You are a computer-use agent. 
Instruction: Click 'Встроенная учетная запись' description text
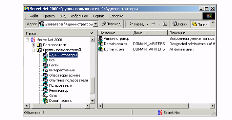(x=192, y=39)
